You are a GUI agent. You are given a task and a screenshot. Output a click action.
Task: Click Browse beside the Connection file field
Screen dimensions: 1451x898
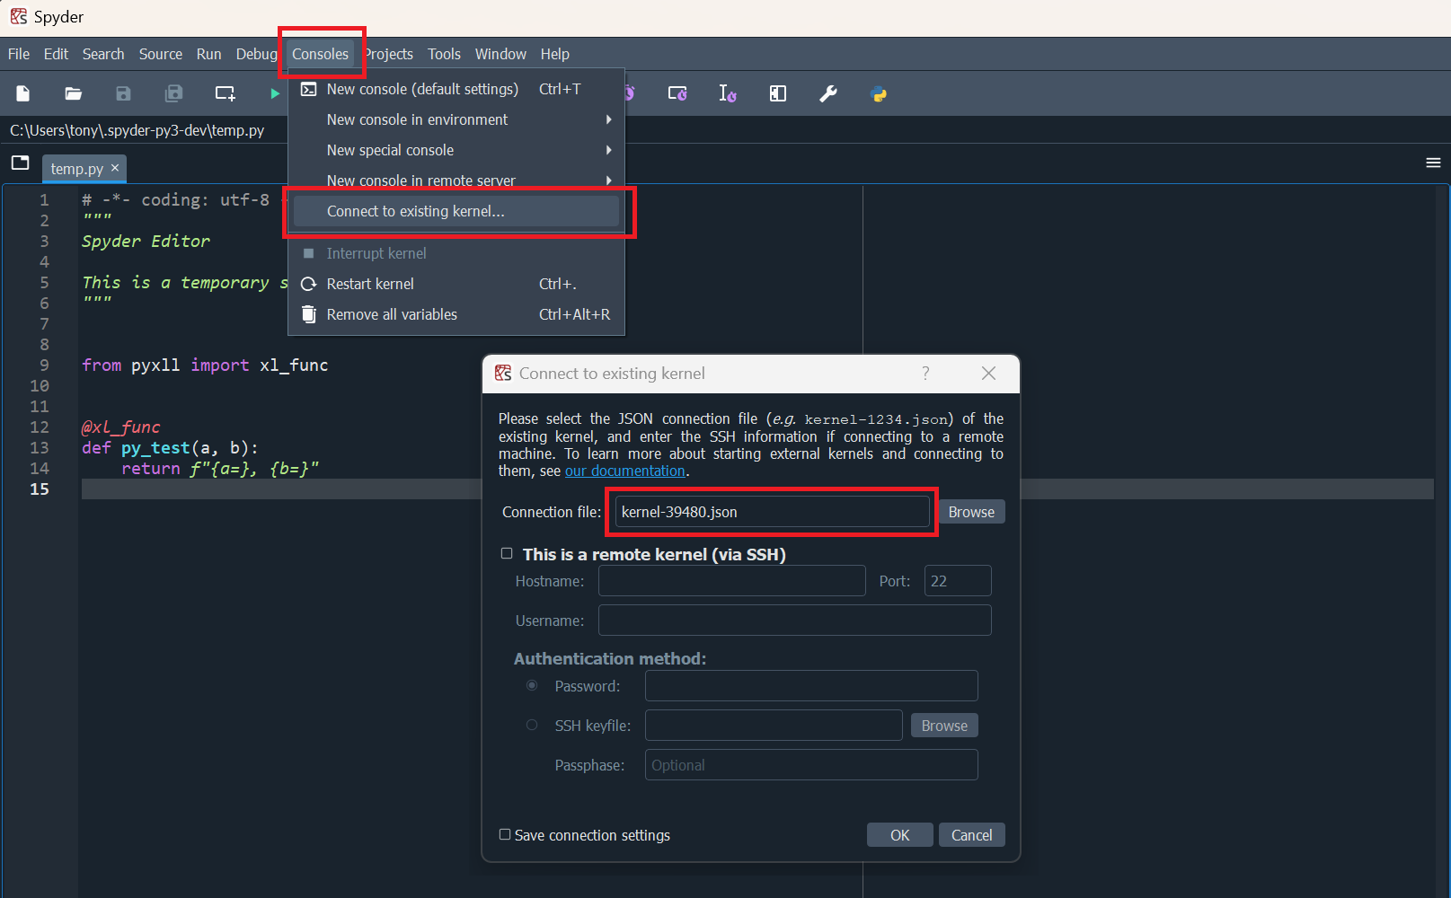click(971, 512)
